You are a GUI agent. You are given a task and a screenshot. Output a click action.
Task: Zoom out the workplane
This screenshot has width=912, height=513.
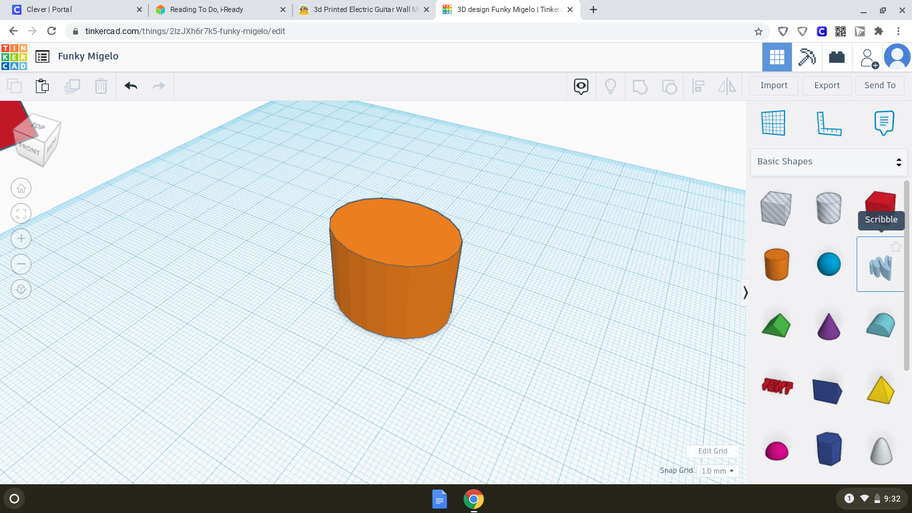[21, 264]
